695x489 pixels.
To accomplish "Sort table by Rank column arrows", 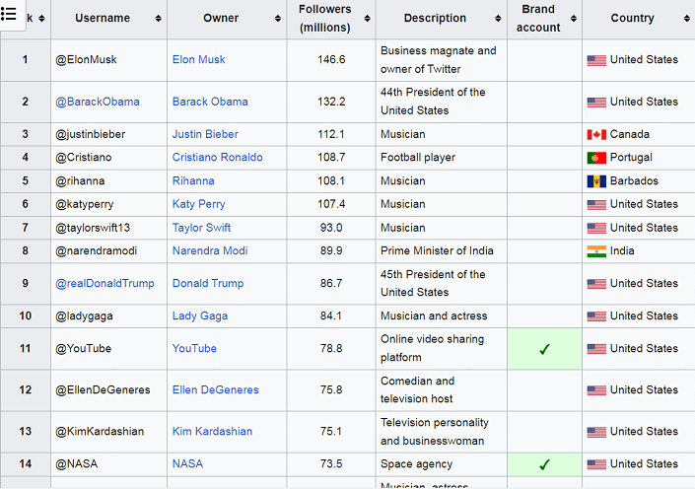I will (x=41, y=18).
